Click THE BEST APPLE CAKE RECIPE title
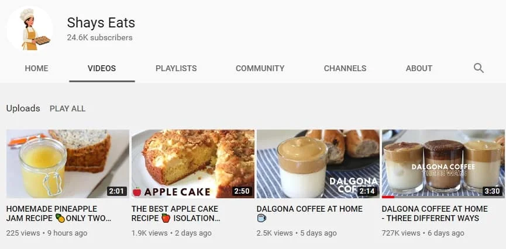Image resolution: width=506 pixels, height=249 pixels. [176, 213]
